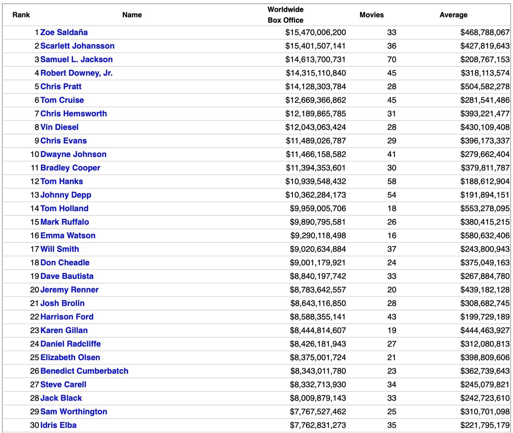The width and height of the screenshot is (513, 433).
Task: Click the Scarlett Johansson name link
Action: click(x=77, y=46)
